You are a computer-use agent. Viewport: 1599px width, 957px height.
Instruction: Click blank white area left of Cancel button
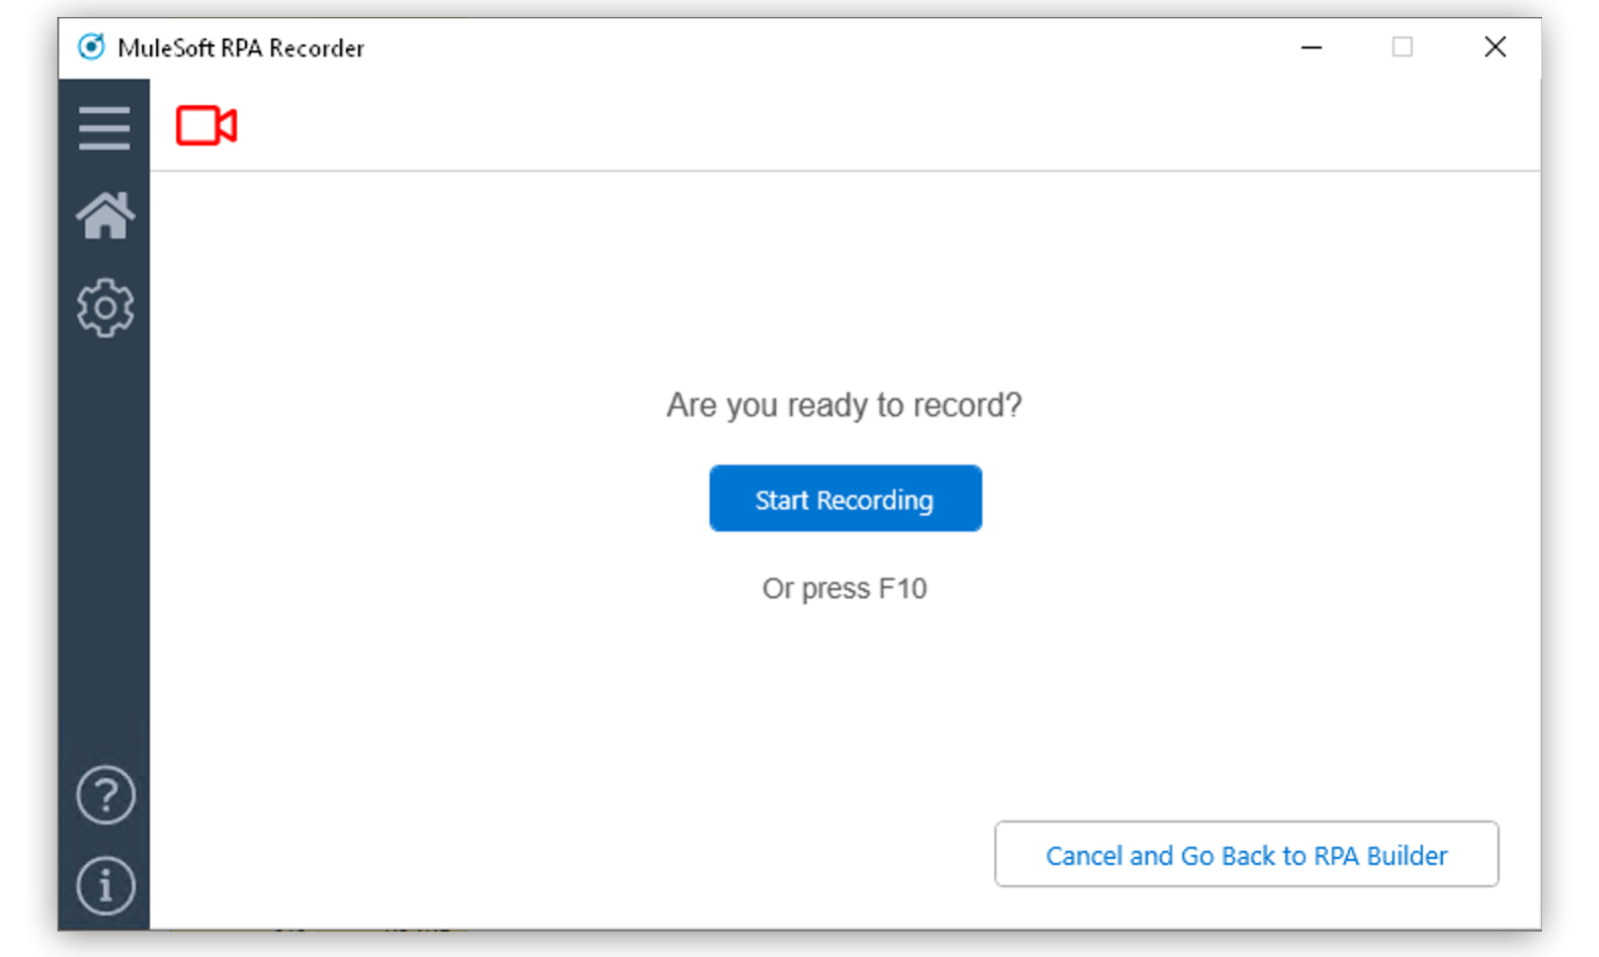coord(570,855)
